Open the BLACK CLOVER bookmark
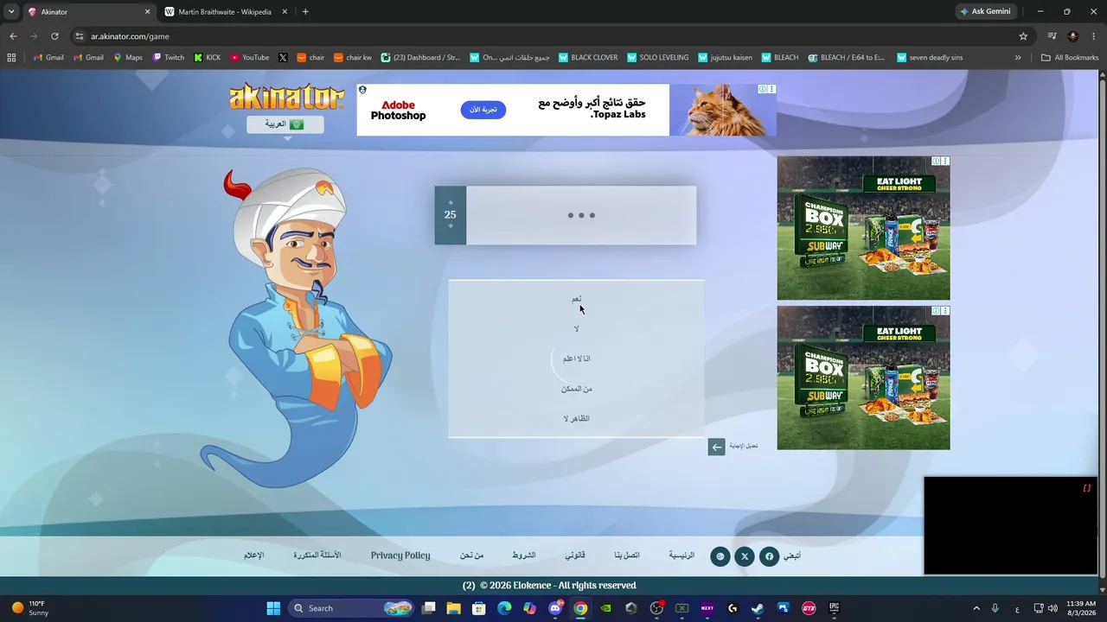Viewport: 1107px width, 622px height. 588,58
